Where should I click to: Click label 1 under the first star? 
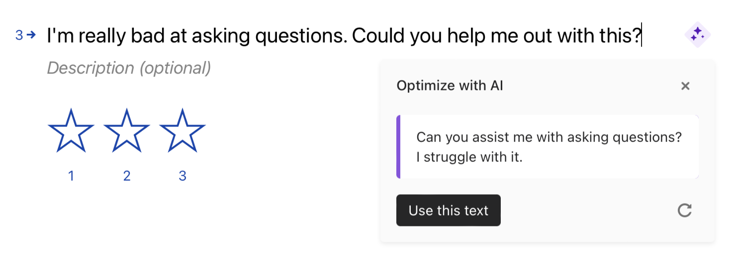[x=71, y=176]
